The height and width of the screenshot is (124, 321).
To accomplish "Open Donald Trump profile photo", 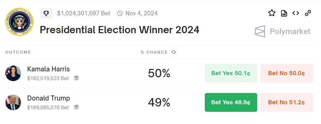I will (13, 102).
